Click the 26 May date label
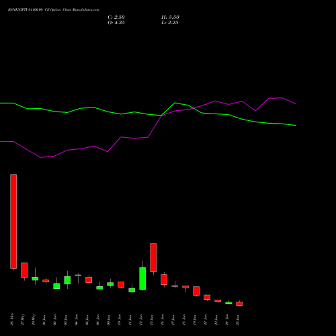Viewport: 336px width, 336px height. click(x=12, y=319)
